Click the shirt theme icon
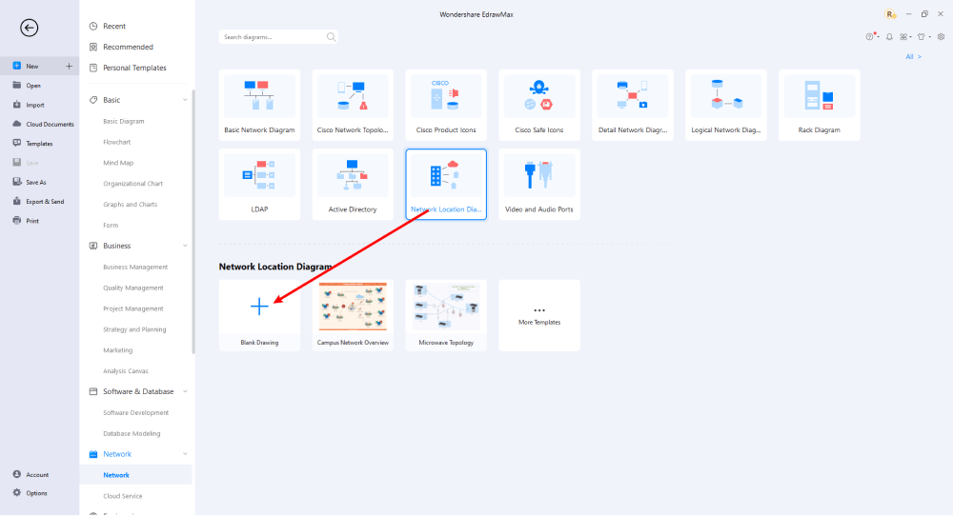 point(922,37)
